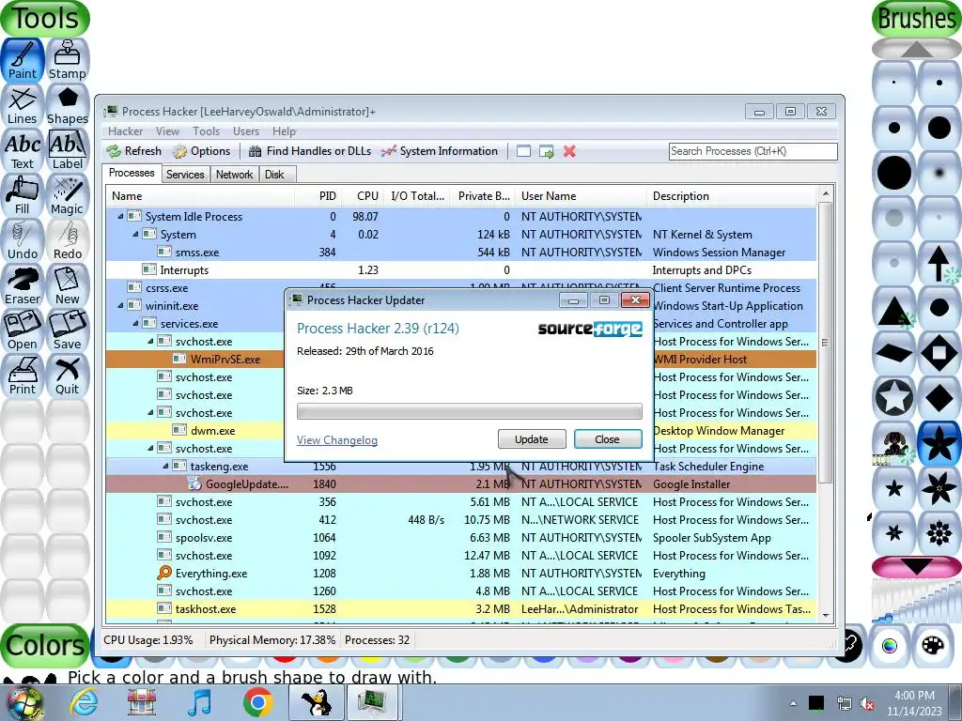Select the Paint tool in Tux Paint
The width and height of the screenshot is (962, 721).
[23, 60]
